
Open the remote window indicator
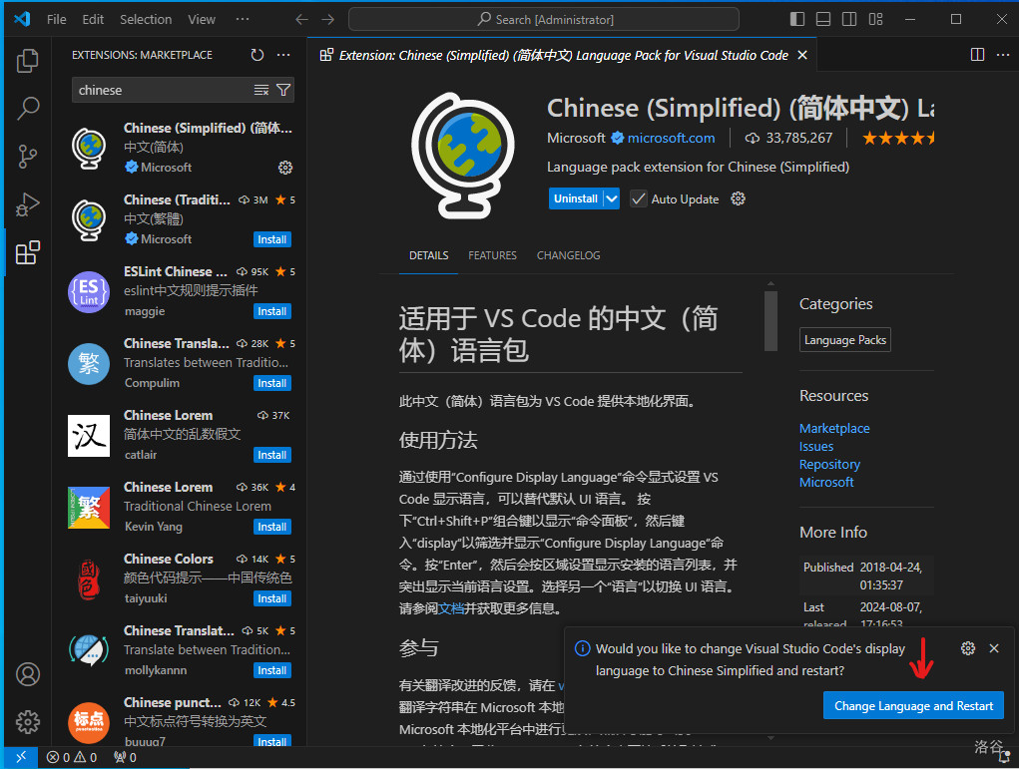tap(21, 757)
